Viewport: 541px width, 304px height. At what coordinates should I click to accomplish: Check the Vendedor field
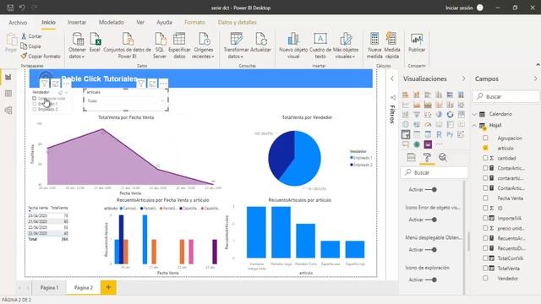click(485, 278)
